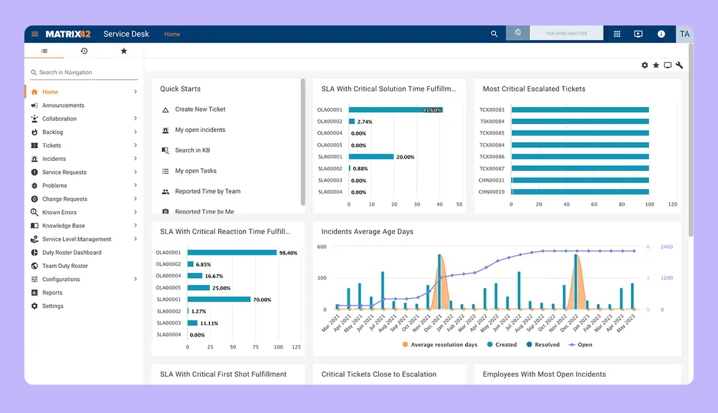Screen dimensions: 718x413
Task: Open the hamburger menu beside Matrix42 logo
Action: [35, 34]
